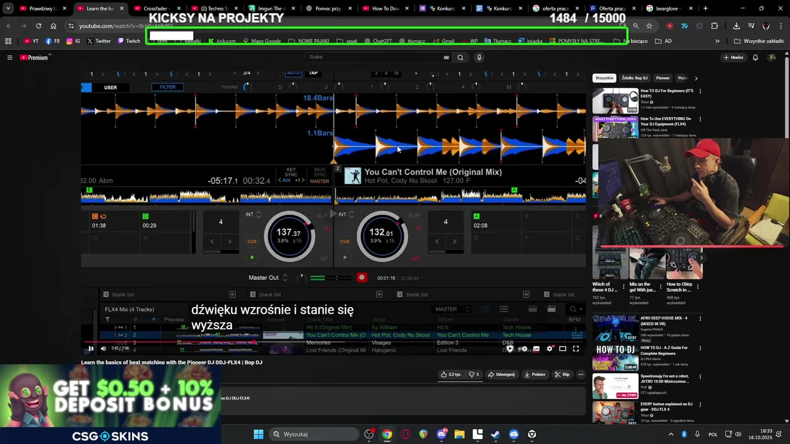Select the Pioneer filter chip
This screenshot has height=444, width=790.
coord(663,78)
